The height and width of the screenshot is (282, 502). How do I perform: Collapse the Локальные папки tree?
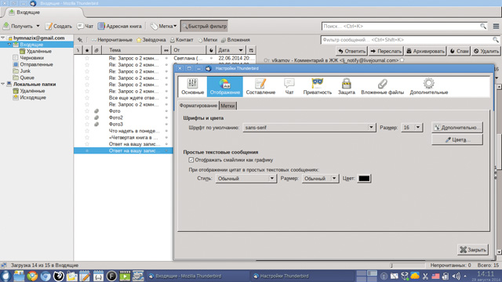tap(3, 84)
